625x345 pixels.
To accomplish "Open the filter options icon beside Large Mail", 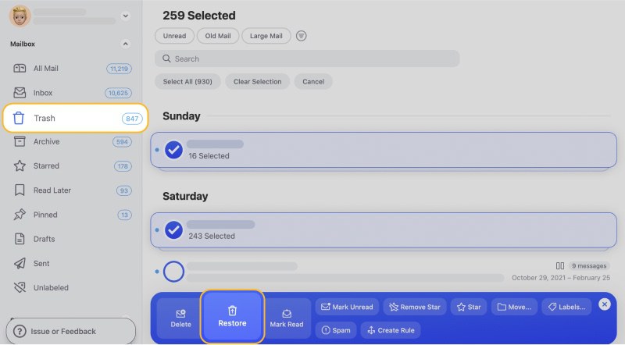I will pyautogui.click(x=301, y=36).
